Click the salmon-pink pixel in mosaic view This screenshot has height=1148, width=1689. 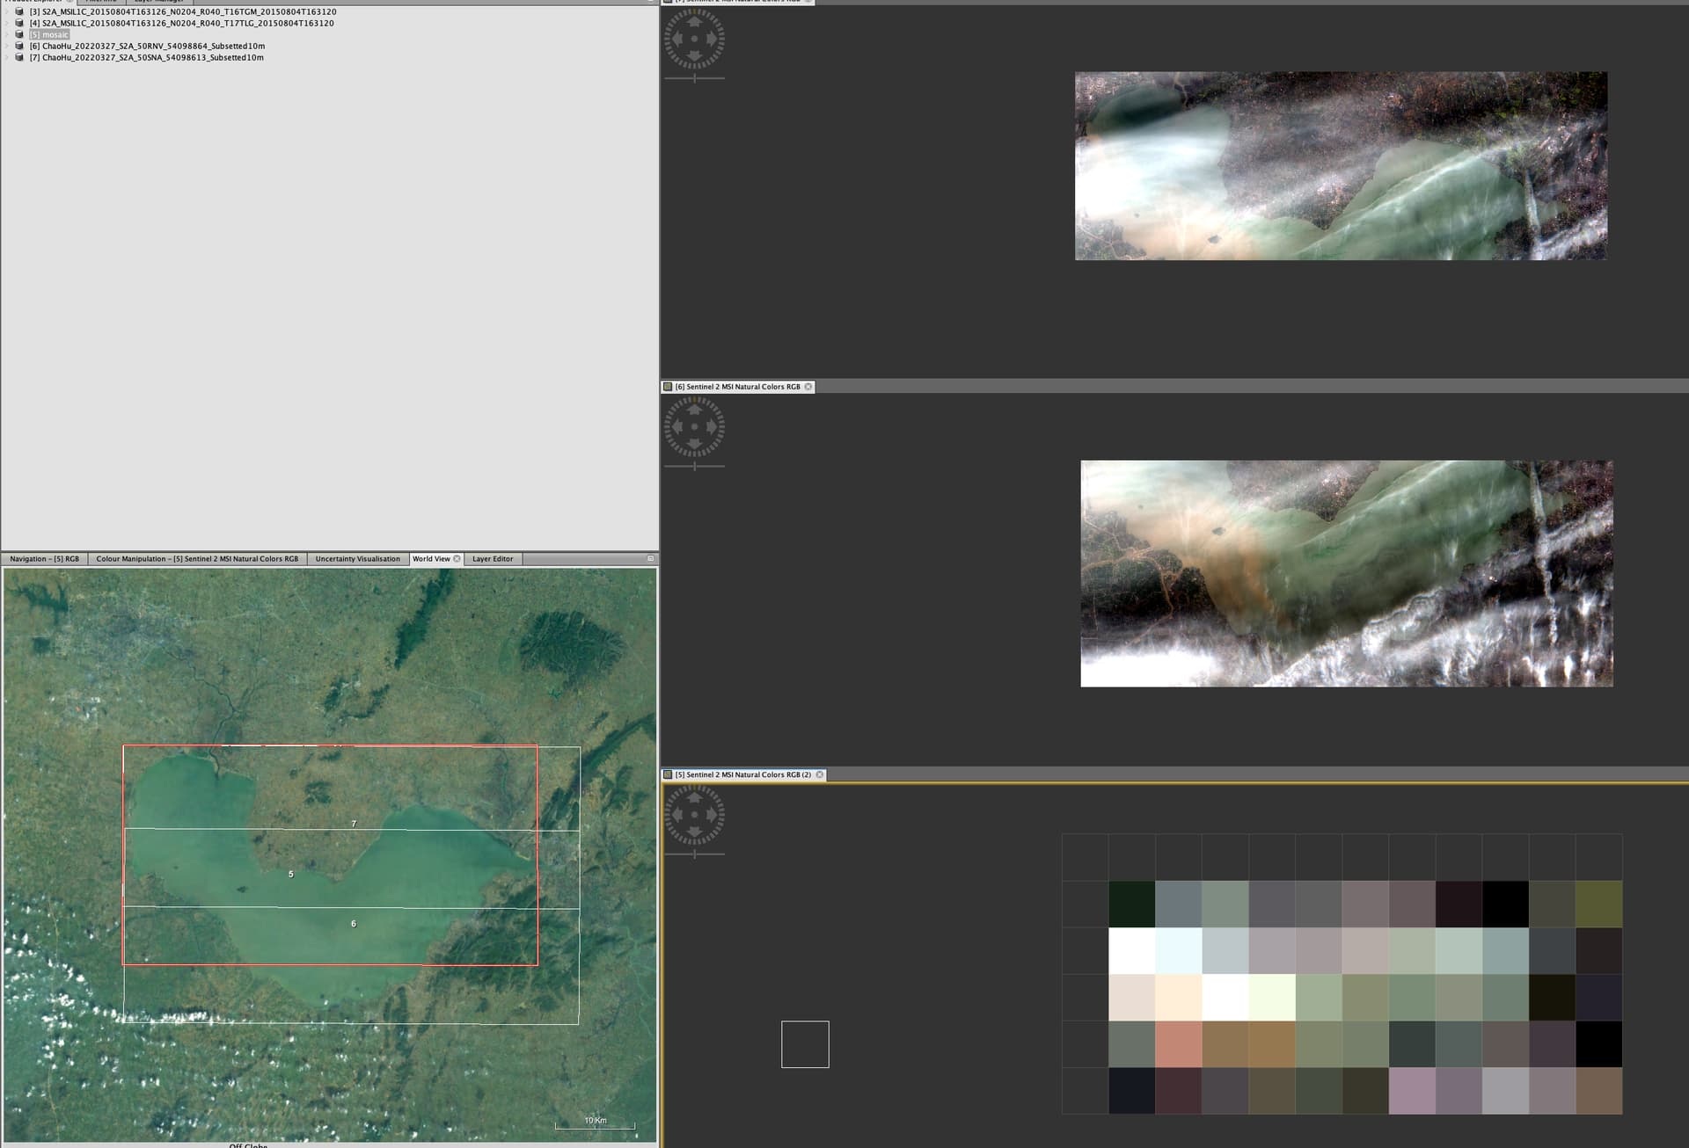point(1178,1043)
